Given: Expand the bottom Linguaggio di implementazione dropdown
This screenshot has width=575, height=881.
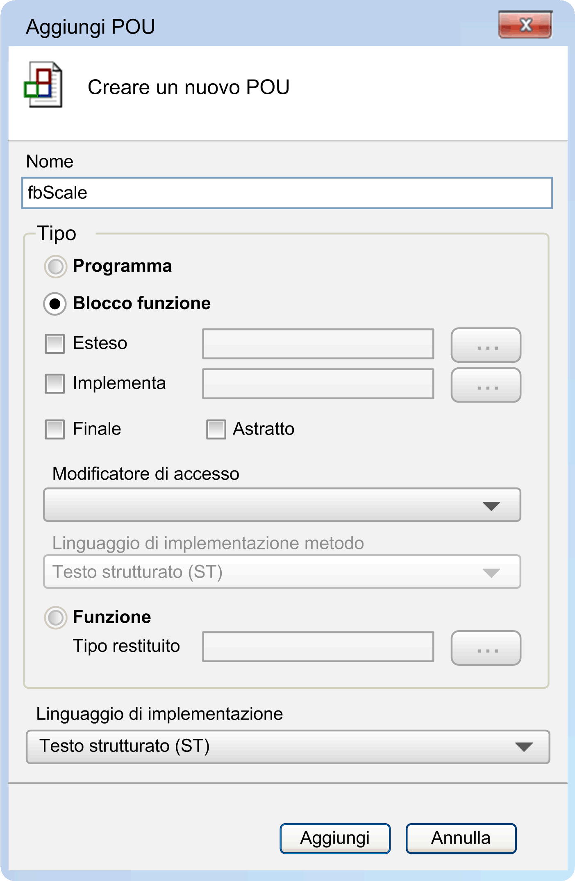Looking at the screenshot, I should [288, 747].
